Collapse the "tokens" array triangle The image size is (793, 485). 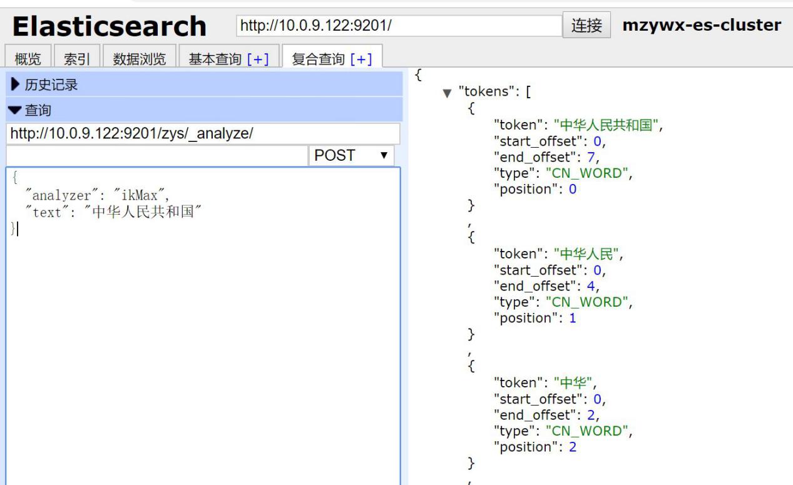[446, 93]
